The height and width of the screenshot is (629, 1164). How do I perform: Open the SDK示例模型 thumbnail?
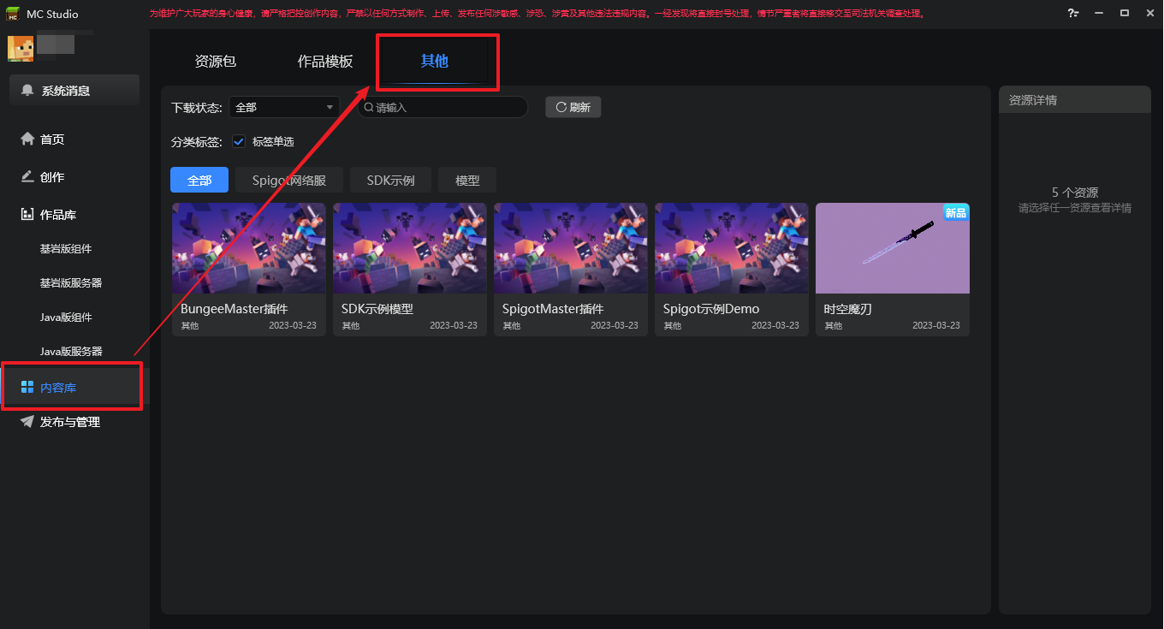click(410, 248)
